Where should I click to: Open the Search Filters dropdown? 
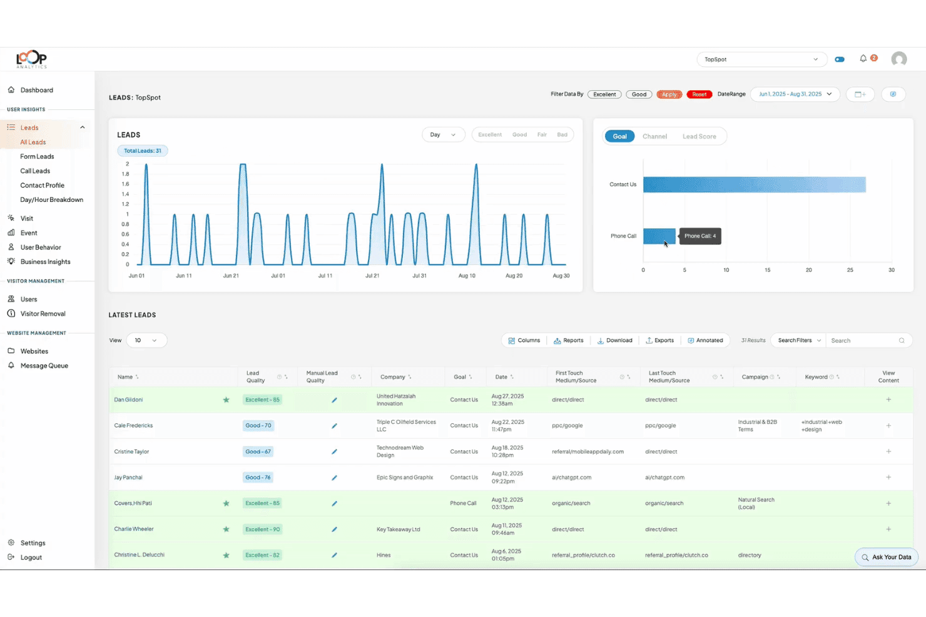pyautogui.click(x=799, y=341)
